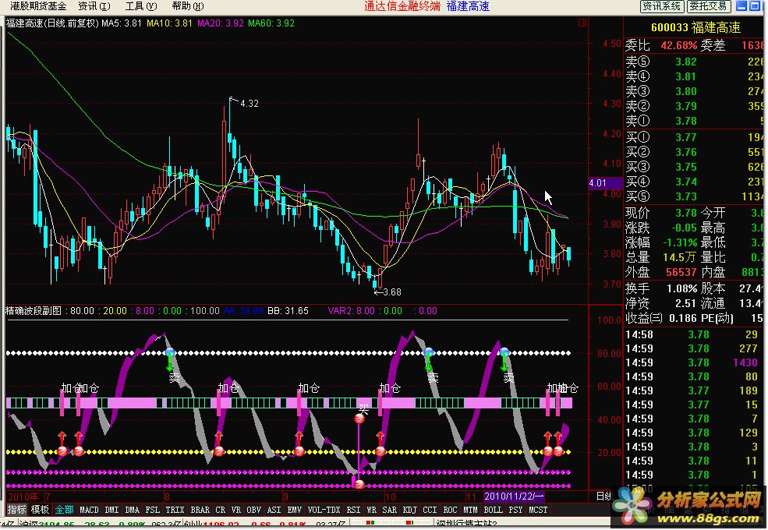The width and height of the screenshot is (768, 530).
Task: Switch to the TRIX indicator
Action: (x=175, y=510)
